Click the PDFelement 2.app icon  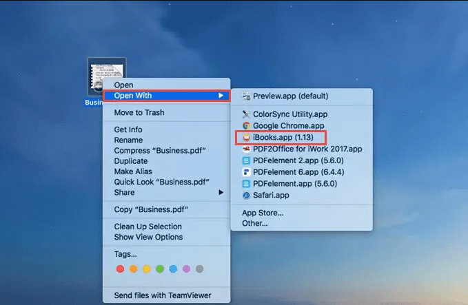[246, 160]
